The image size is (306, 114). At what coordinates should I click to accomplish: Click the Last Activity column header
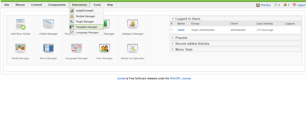265,24
